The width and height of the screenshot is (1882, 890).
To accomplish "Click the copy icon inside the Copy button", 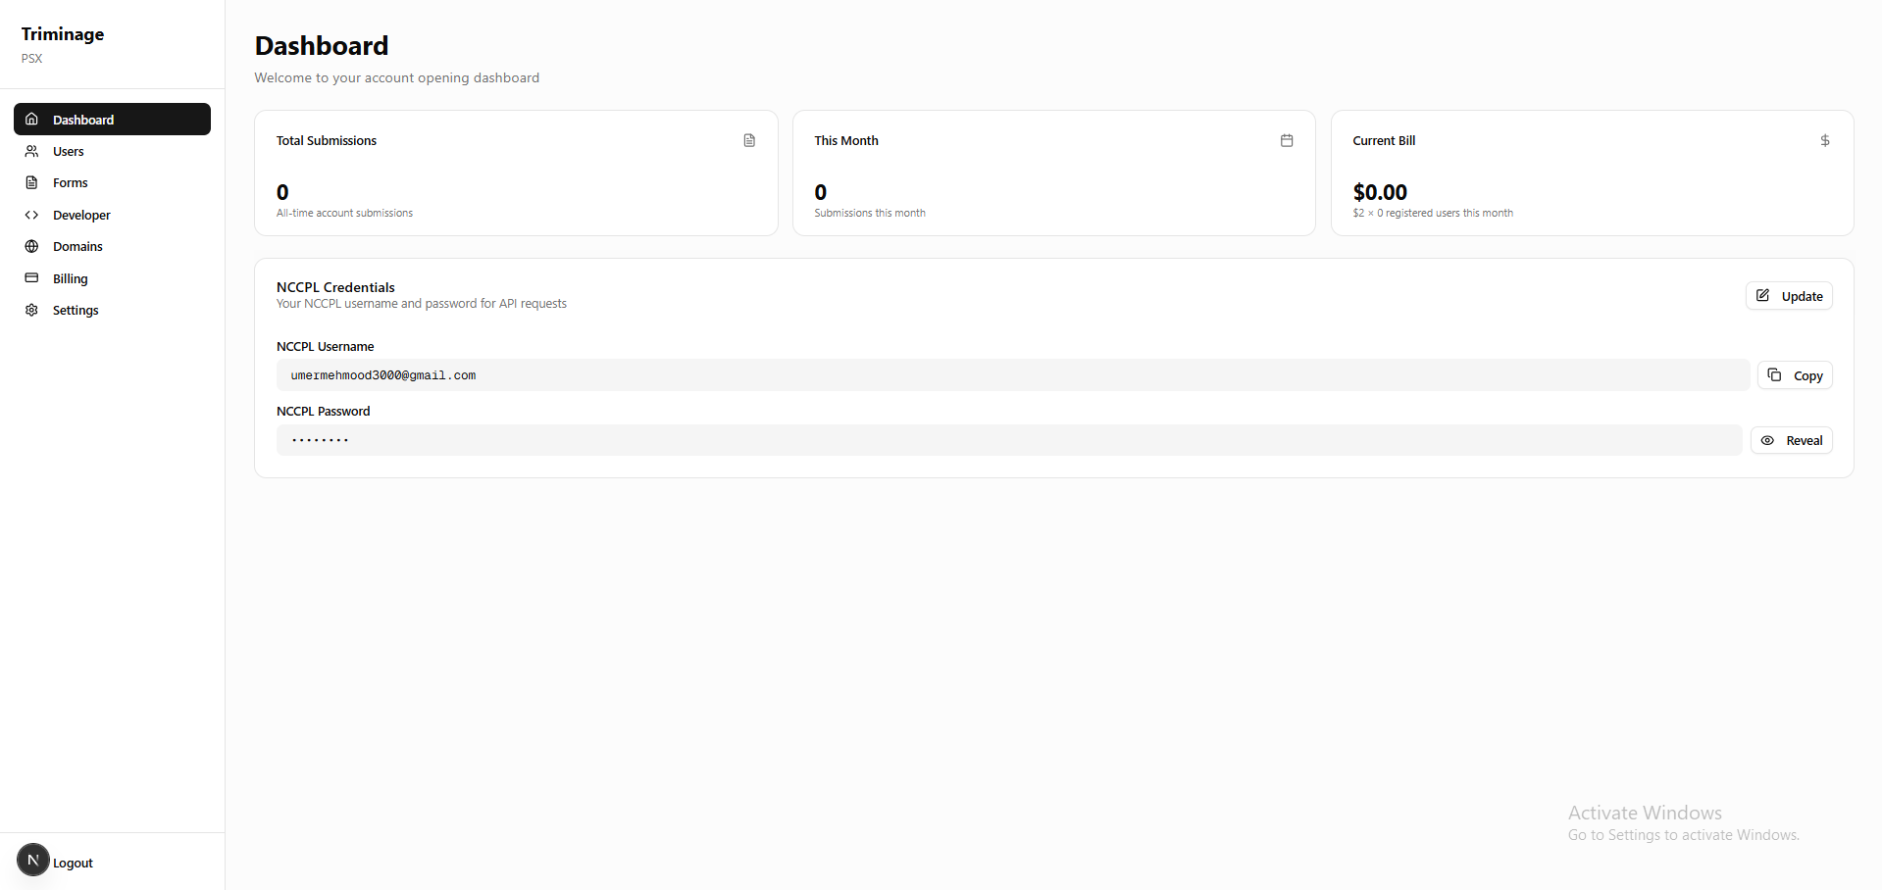I will 1773,374.
